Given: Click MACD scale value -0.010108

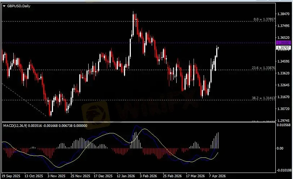Looking at the screenshot, I should point(284,170).
